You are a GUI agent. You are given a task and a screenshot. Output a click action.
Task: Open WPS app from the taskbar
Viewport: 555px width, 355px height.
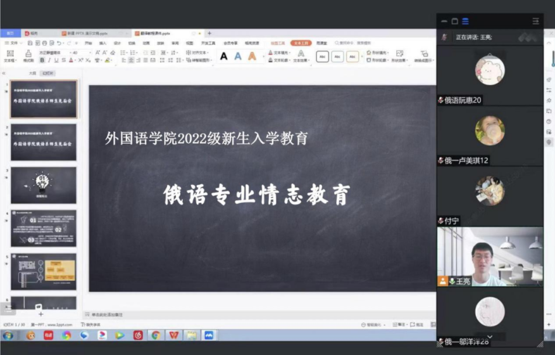pos(173,335)
